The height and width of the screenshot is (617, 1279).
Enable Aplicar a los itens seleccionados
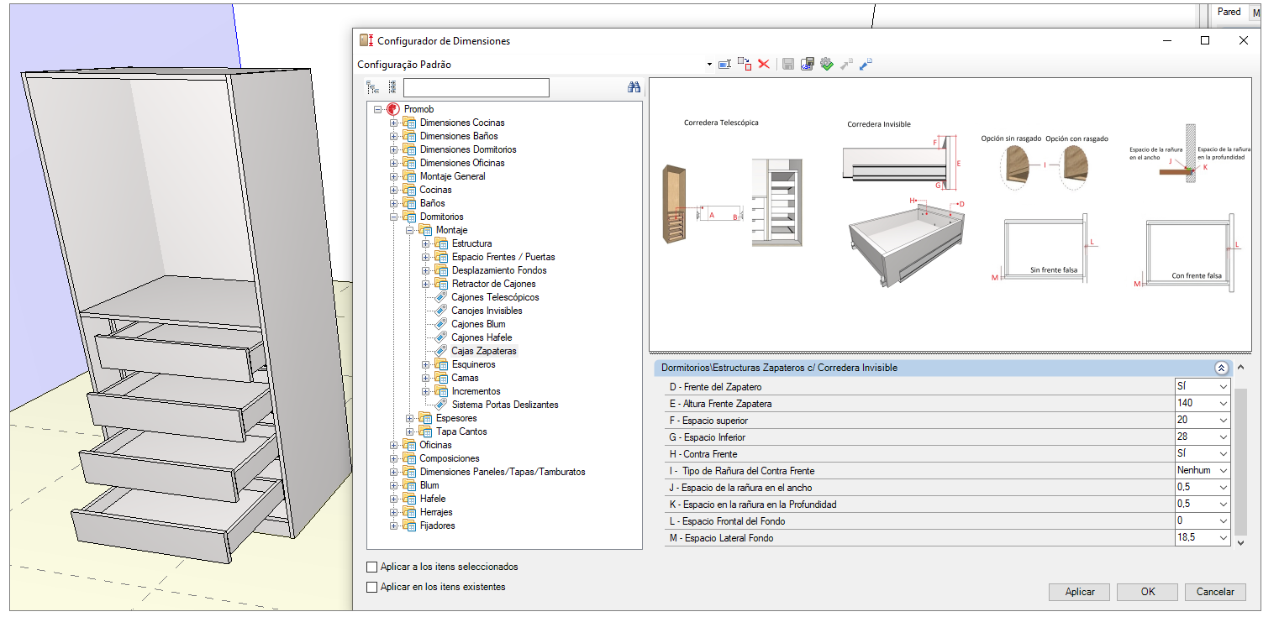coord(372,567)
